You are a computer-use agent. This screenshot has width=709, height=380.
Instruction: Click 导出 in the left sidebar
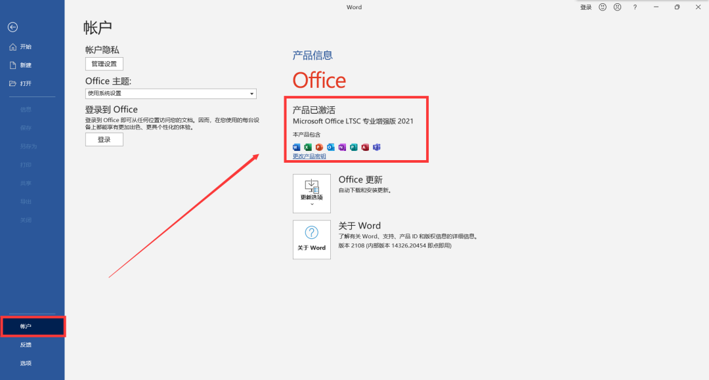(x=26, y=201)
